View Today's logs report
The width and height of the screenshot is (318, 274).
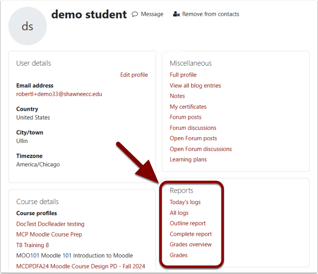click(x=185, y=202)
